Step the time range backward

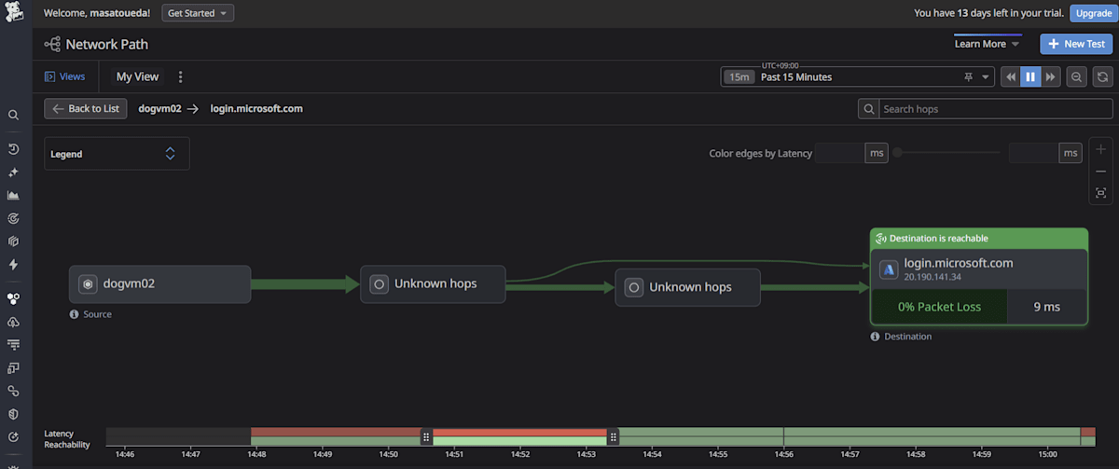pos(1011,76)
